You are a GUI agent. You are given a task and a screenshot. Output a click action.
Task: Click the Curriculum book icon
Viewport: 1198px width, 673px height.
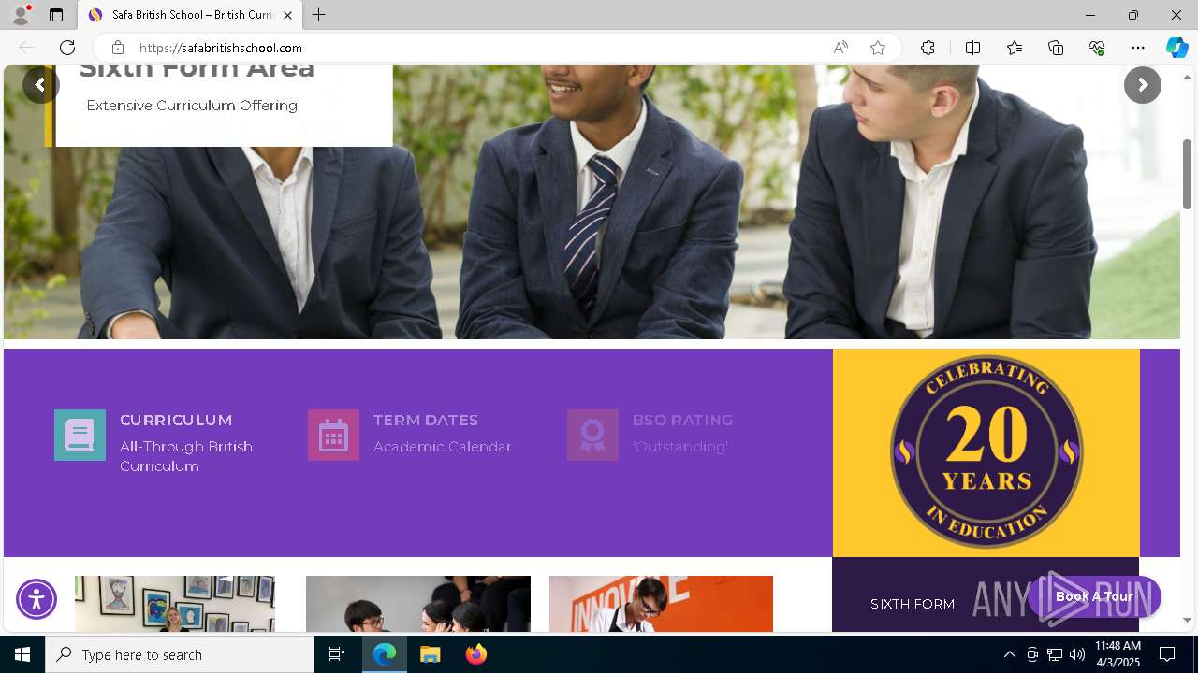[x=80, y=435]
